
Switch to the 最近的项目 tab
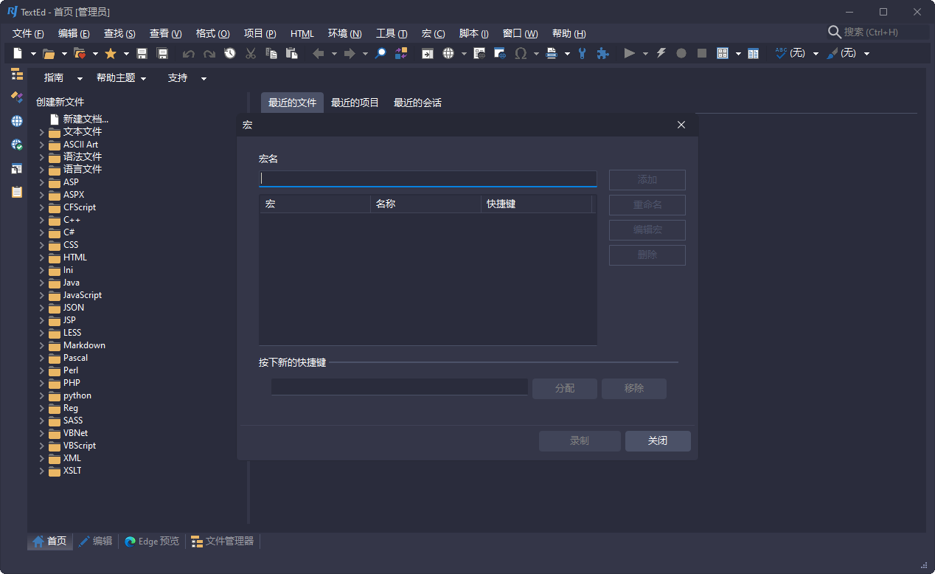(355, 103)
